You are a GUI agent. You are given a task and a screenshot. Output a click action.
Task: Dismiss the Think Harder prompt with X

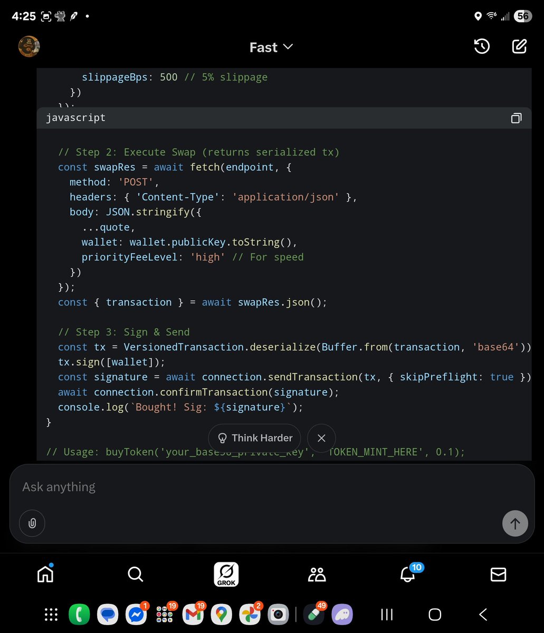321,438
